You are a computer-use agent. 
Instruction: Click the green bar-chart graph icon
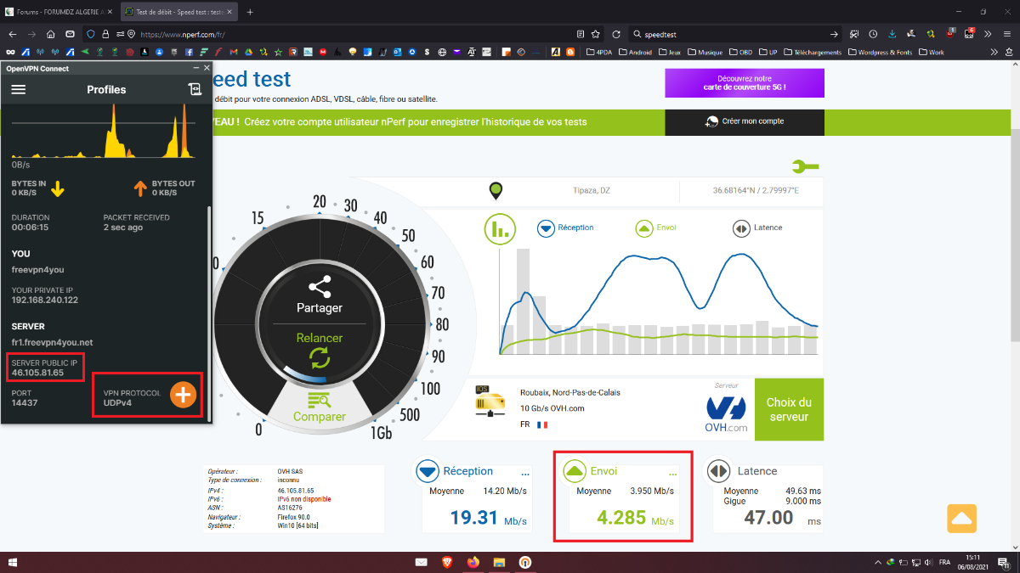point(501,228)
